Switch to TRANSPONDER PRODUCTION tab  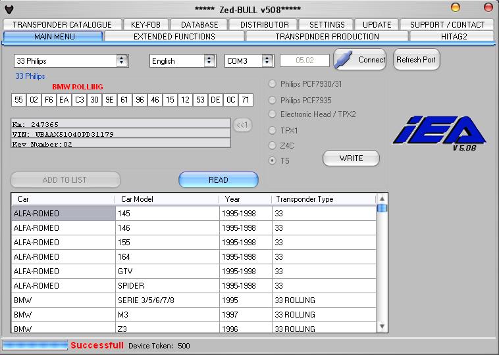(327, 36)
